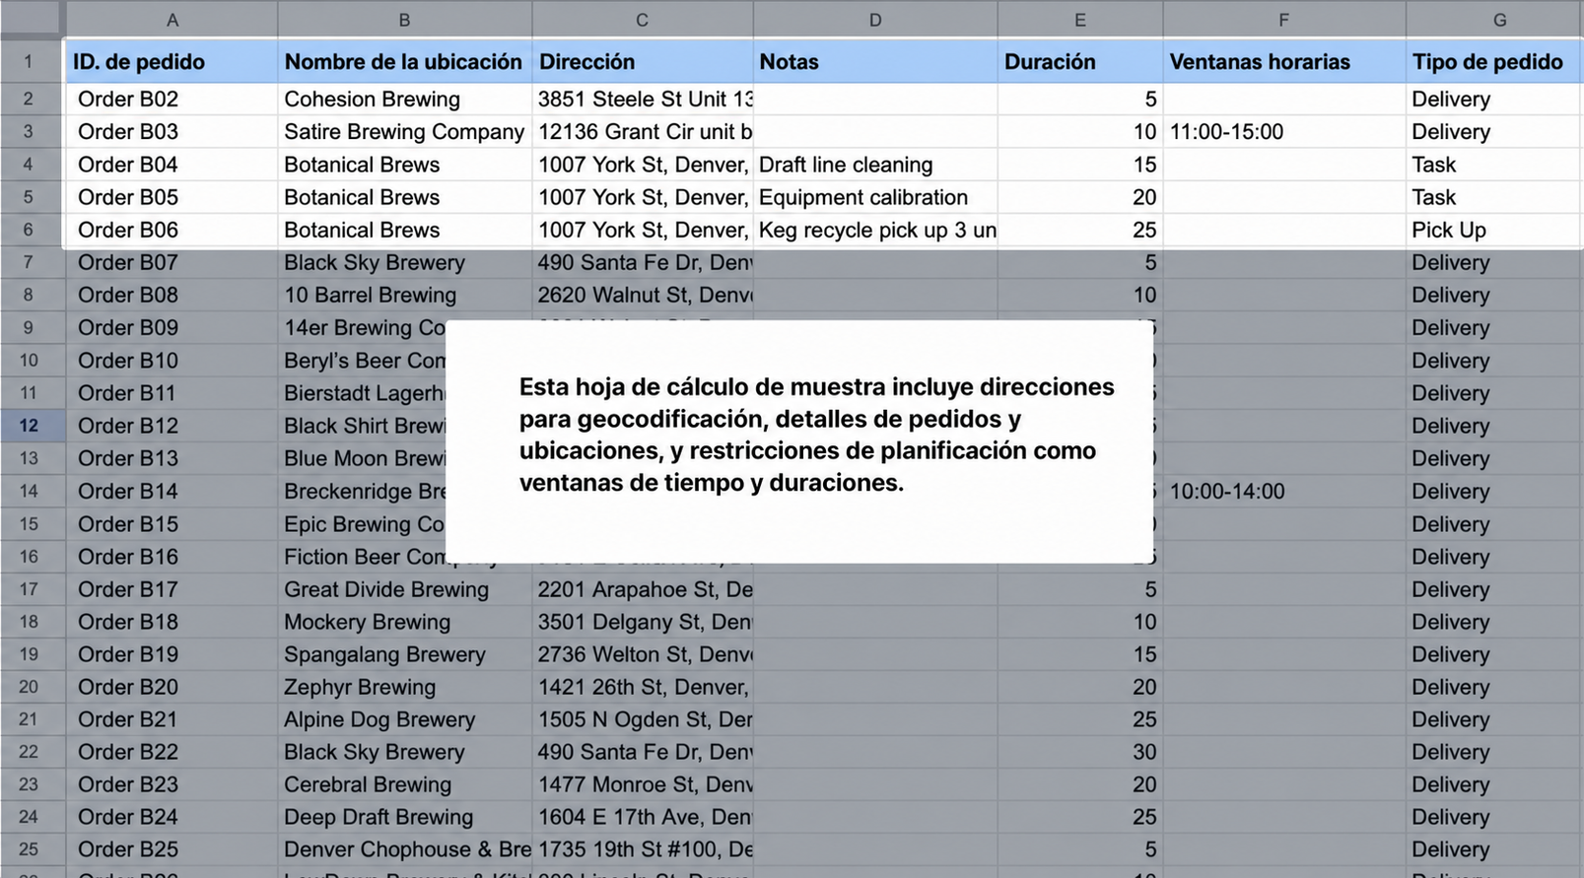Select cell 'Spangalang Brewery'
Viewport: 1584px width, 878px height.
404,654
